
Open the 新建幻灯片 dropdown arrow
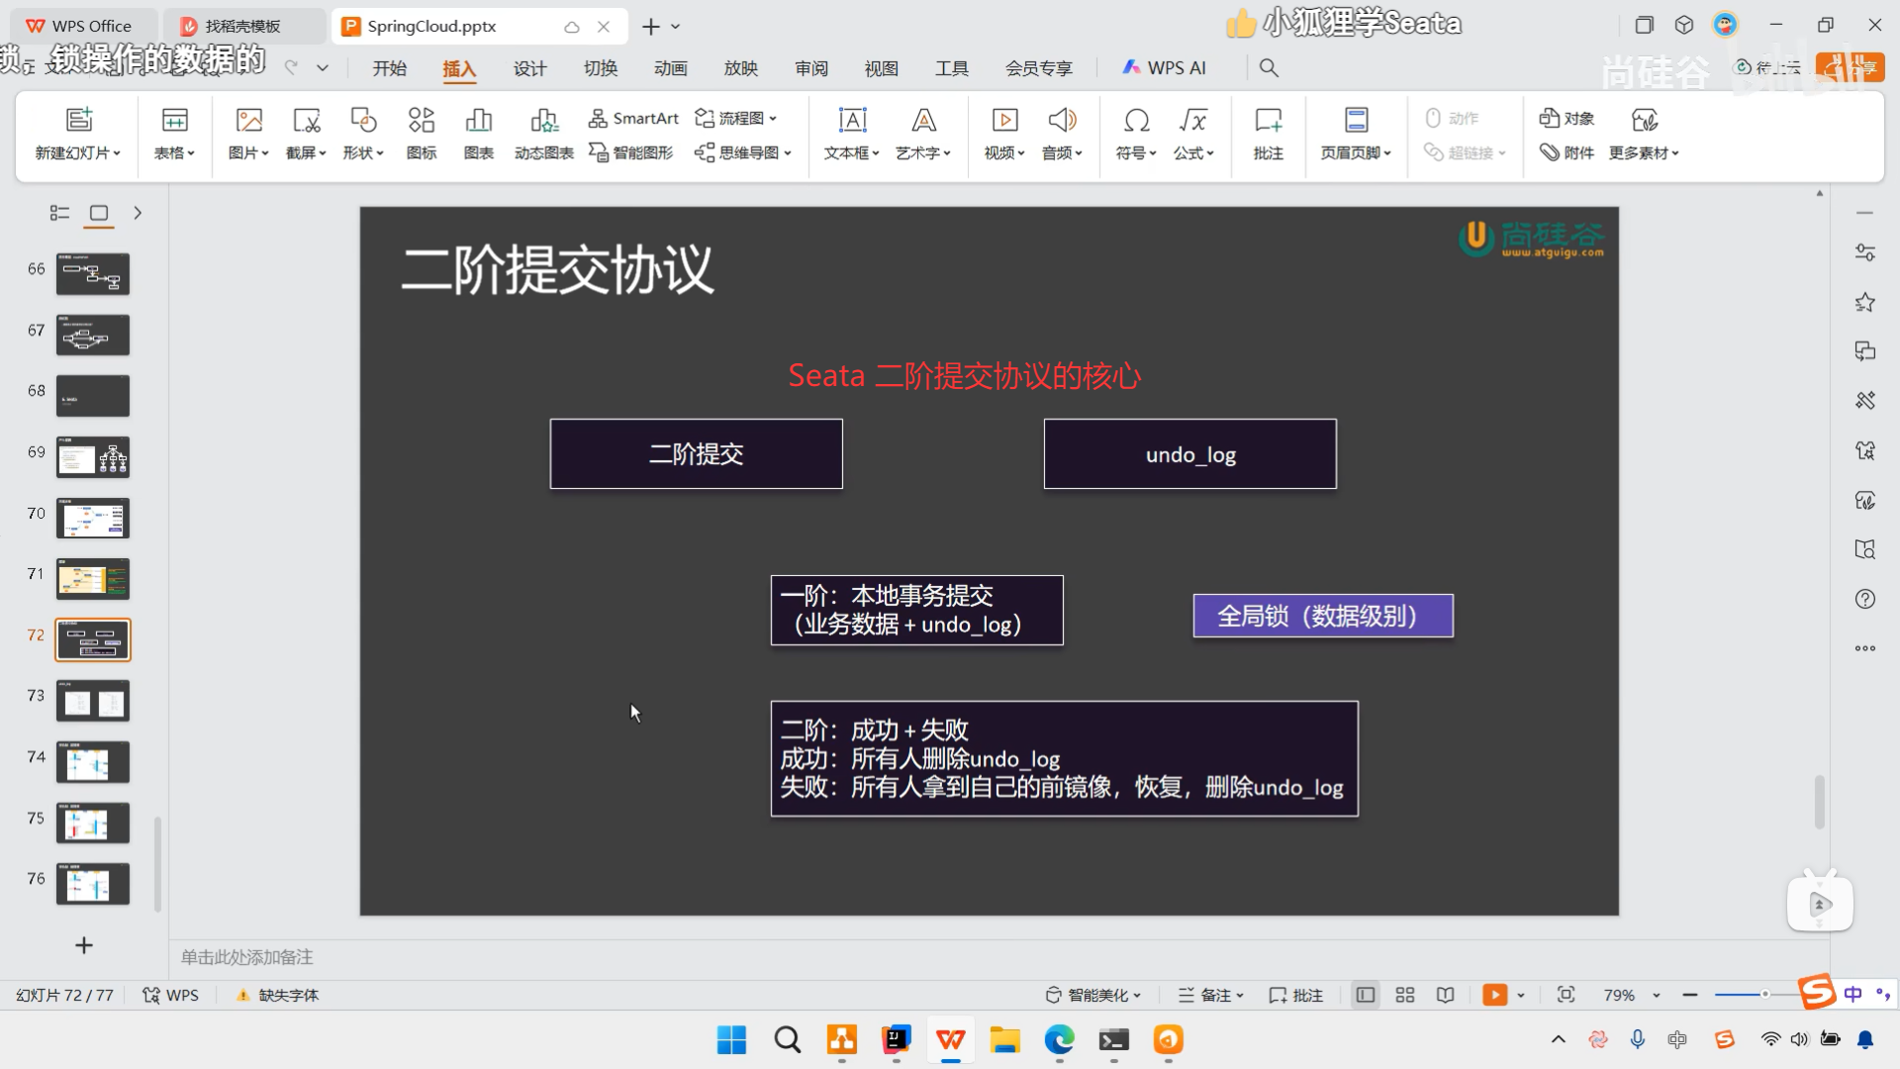(117, 153)
